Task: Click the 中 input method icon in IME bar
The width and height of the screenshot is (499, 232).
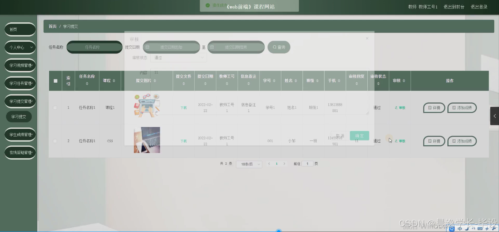Action: click(460, 229)
